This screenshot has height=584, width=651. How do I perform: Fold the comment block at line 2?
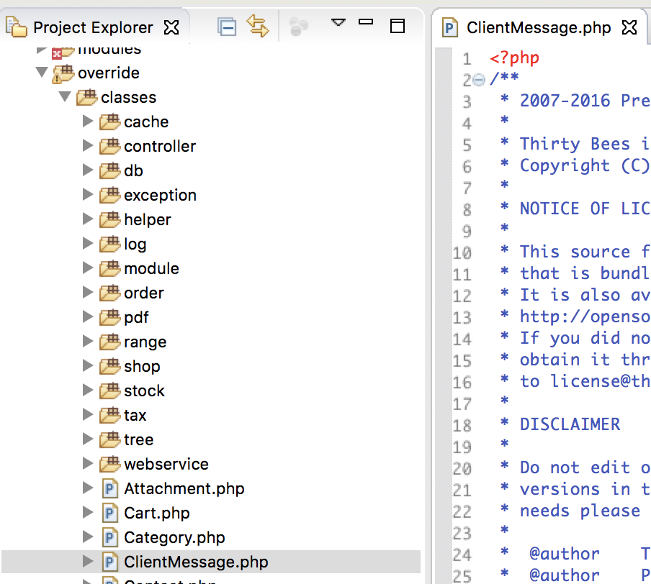point(479,80)
